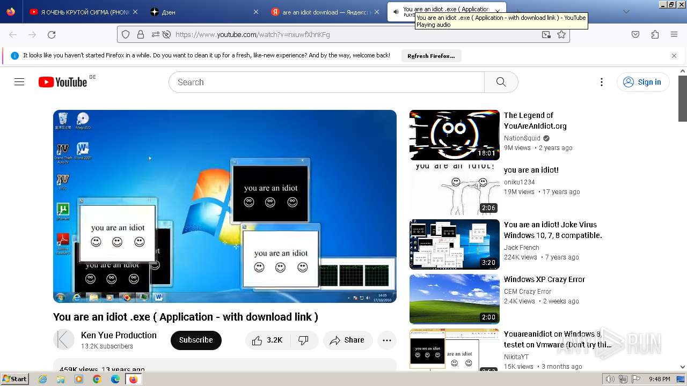Reload the page in Firefox
This screenshot has width=687, height=386.
click(52, 34)
